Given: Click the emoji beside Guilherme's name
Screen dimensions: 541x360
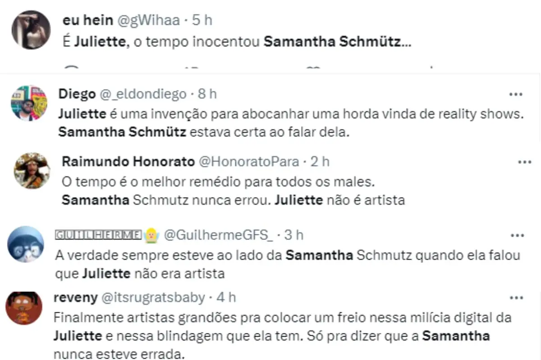Looking at the screenshot, I should 151,234.
